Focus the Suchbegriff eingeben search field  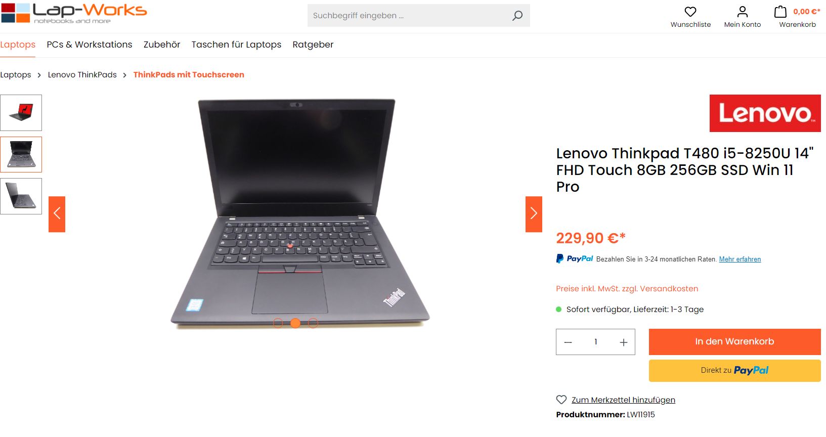(x=409, y=16)
